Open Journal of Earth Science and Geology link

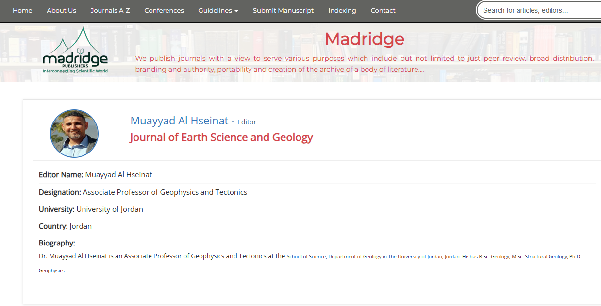221,138
